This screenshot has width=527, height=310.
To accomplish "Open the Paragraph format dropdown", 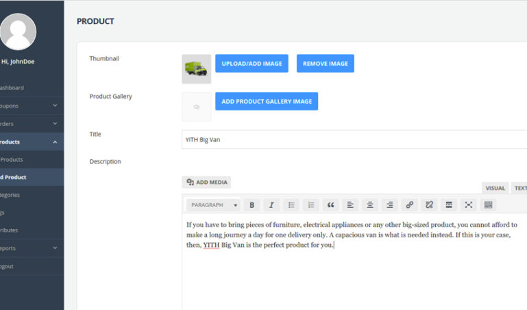I will pos(214,205).
